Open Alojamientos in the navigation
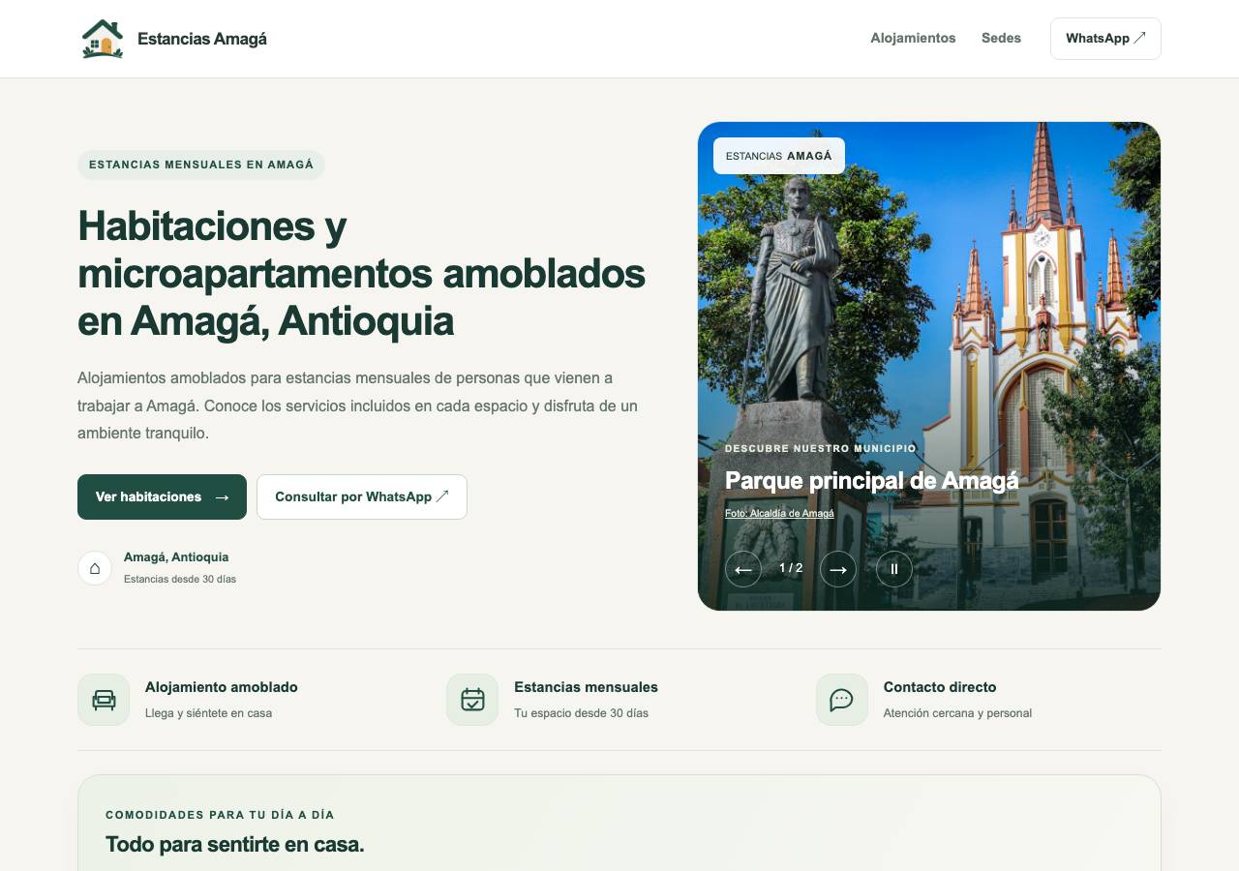Screen dimensions: 1239x871 [913, 39]
